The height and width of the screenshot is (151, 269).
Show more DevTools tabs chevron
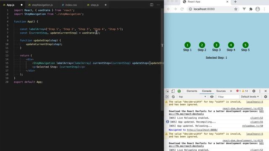click(x=231, y=91)
